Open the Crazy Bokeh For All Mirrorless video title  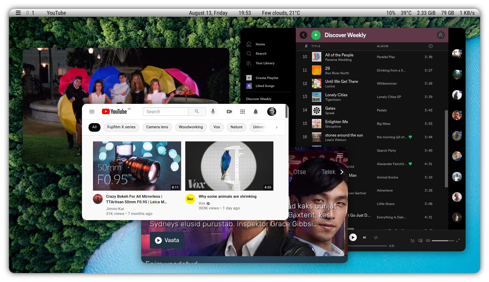tap(136, 199)
